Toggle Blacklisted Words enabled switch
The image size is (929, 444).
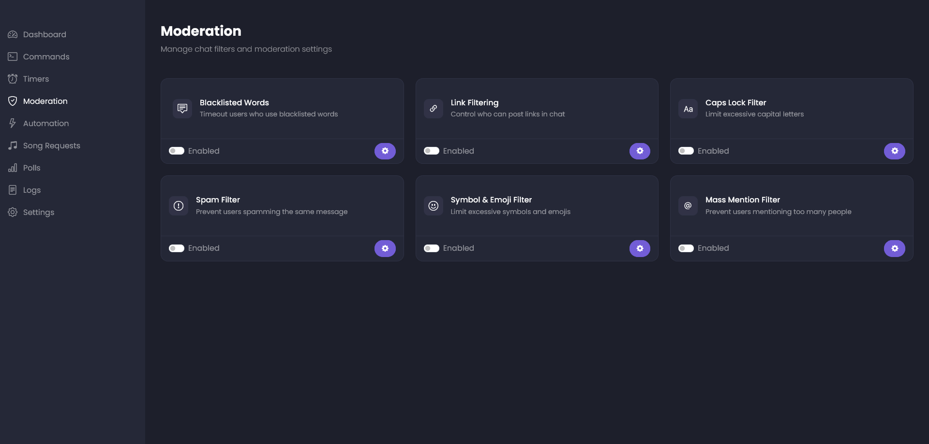pyautogui.click(x=177, y=151)
